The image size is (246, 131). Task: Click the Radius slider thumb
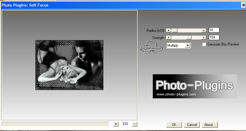[174, 30]
